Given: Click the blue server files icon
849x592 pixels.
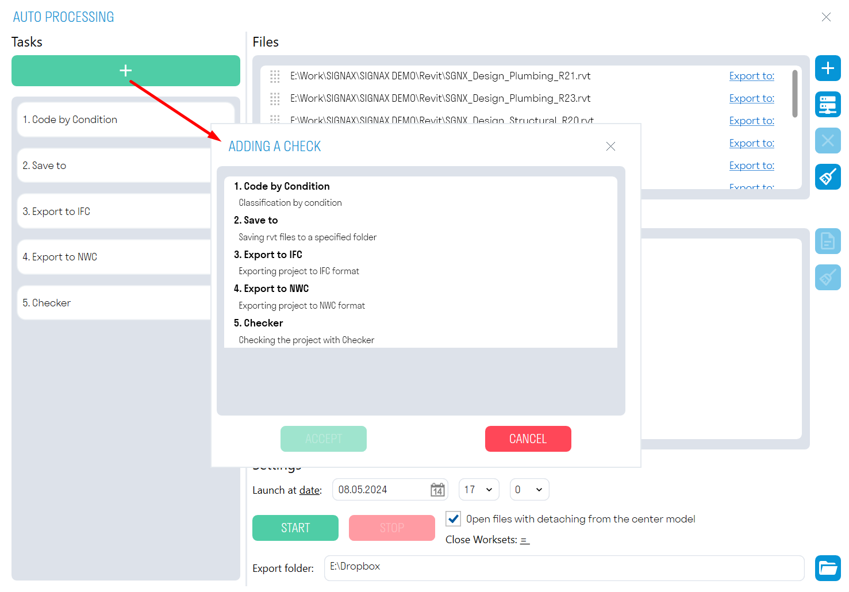Looking at the screenshot, I should pos(828,105).
